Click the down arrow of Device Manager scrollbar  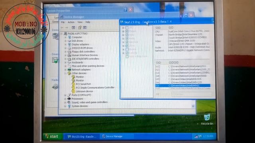pos(193,106)
